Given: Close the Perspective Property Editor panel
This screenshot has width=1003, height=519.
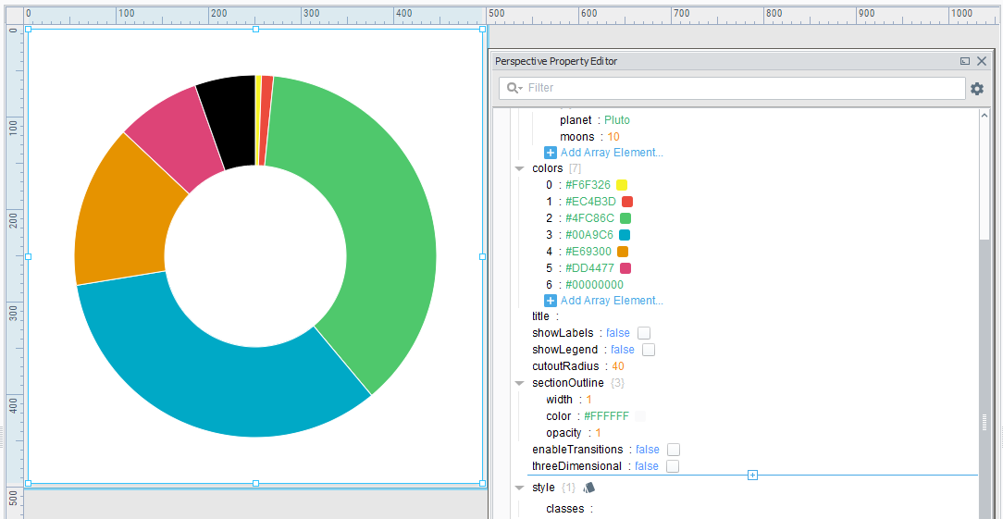Looking at the screenshot, I should point(983,61).
